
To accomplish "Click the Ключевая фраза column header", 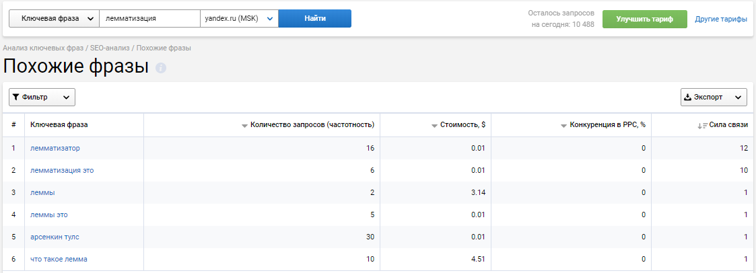I will tap(59, 124).
